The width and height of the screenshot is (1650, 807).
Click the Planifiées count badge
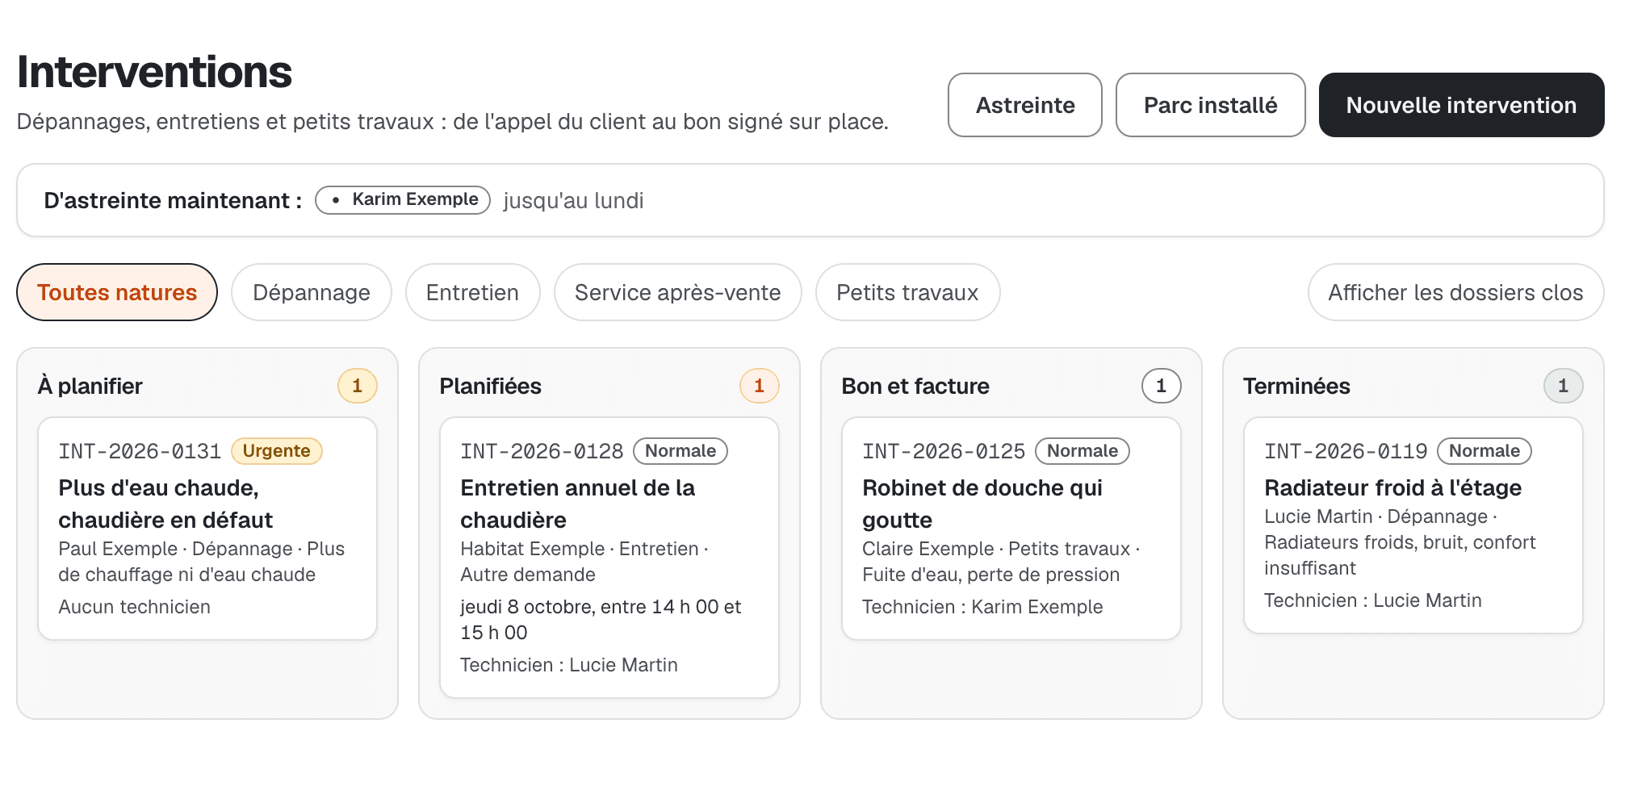point(759,386)
